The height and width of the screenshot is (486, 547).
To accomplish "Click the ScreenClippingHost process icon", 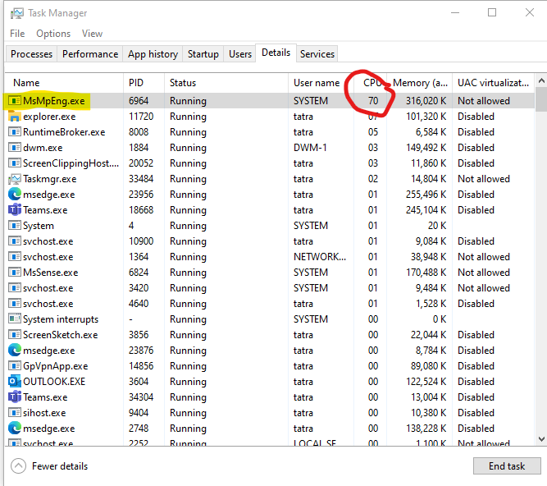I will point(14,163).
